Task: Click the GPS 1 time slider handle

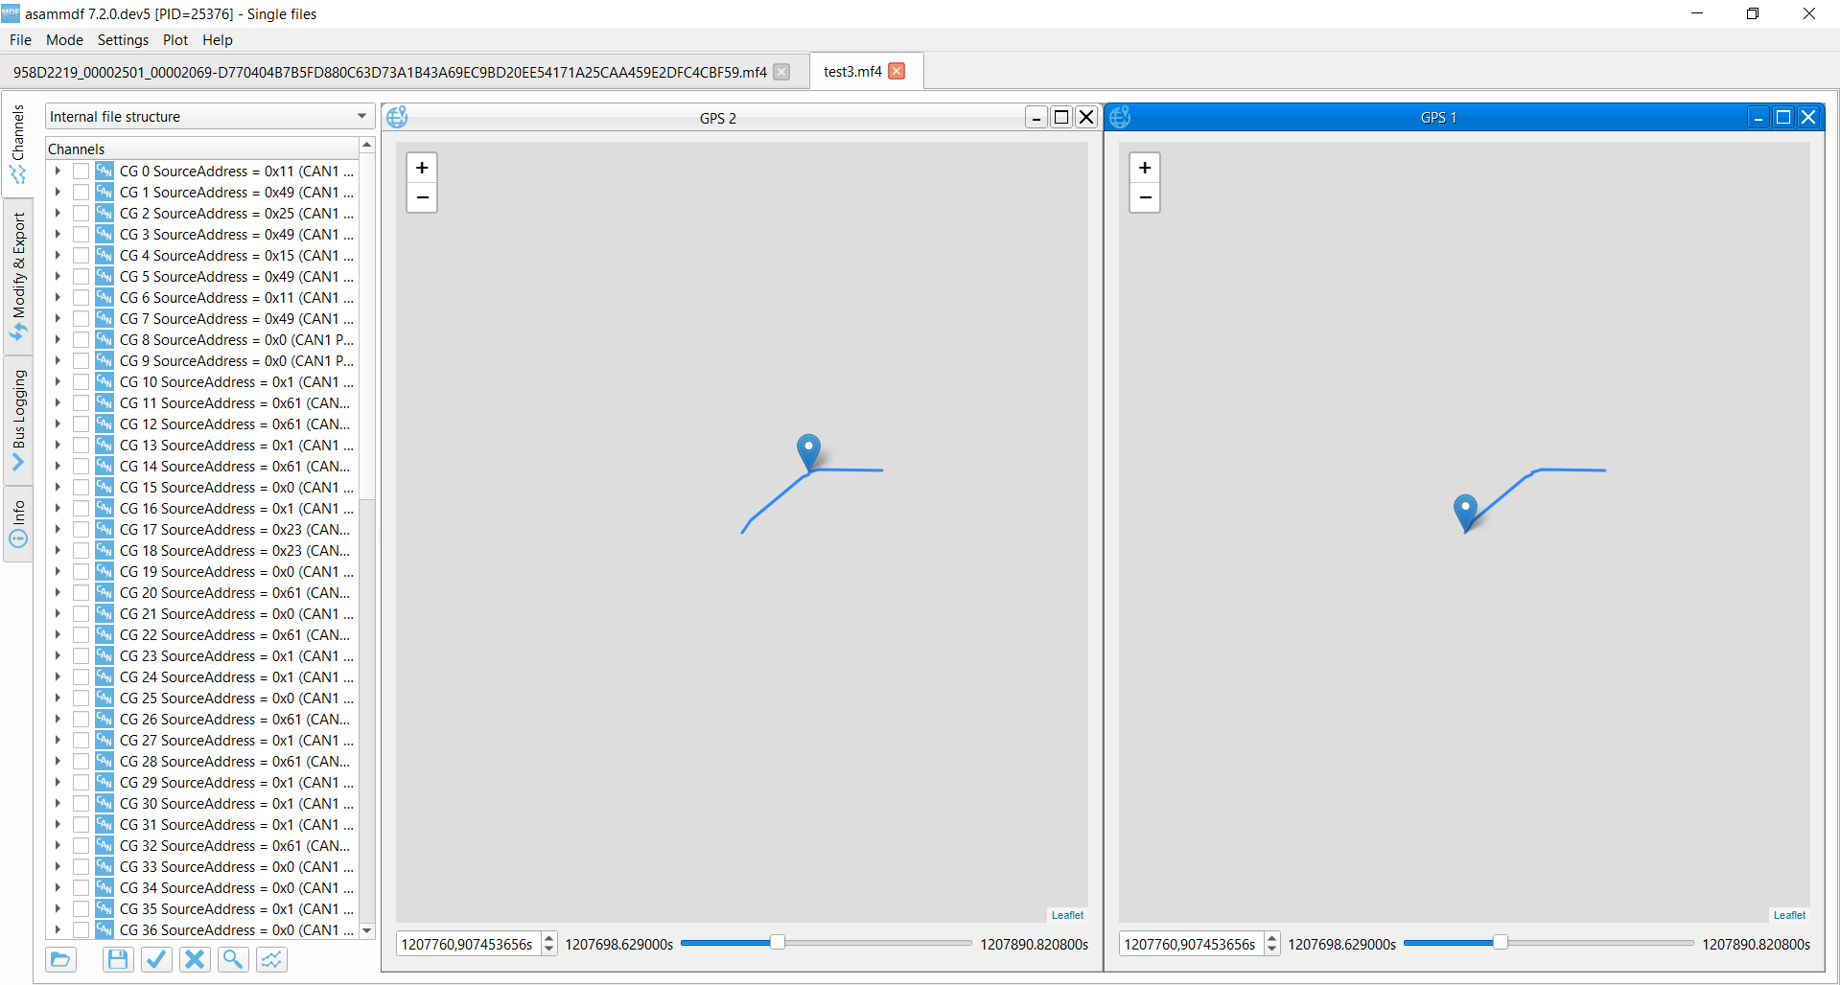Action: pos(1501,943)
